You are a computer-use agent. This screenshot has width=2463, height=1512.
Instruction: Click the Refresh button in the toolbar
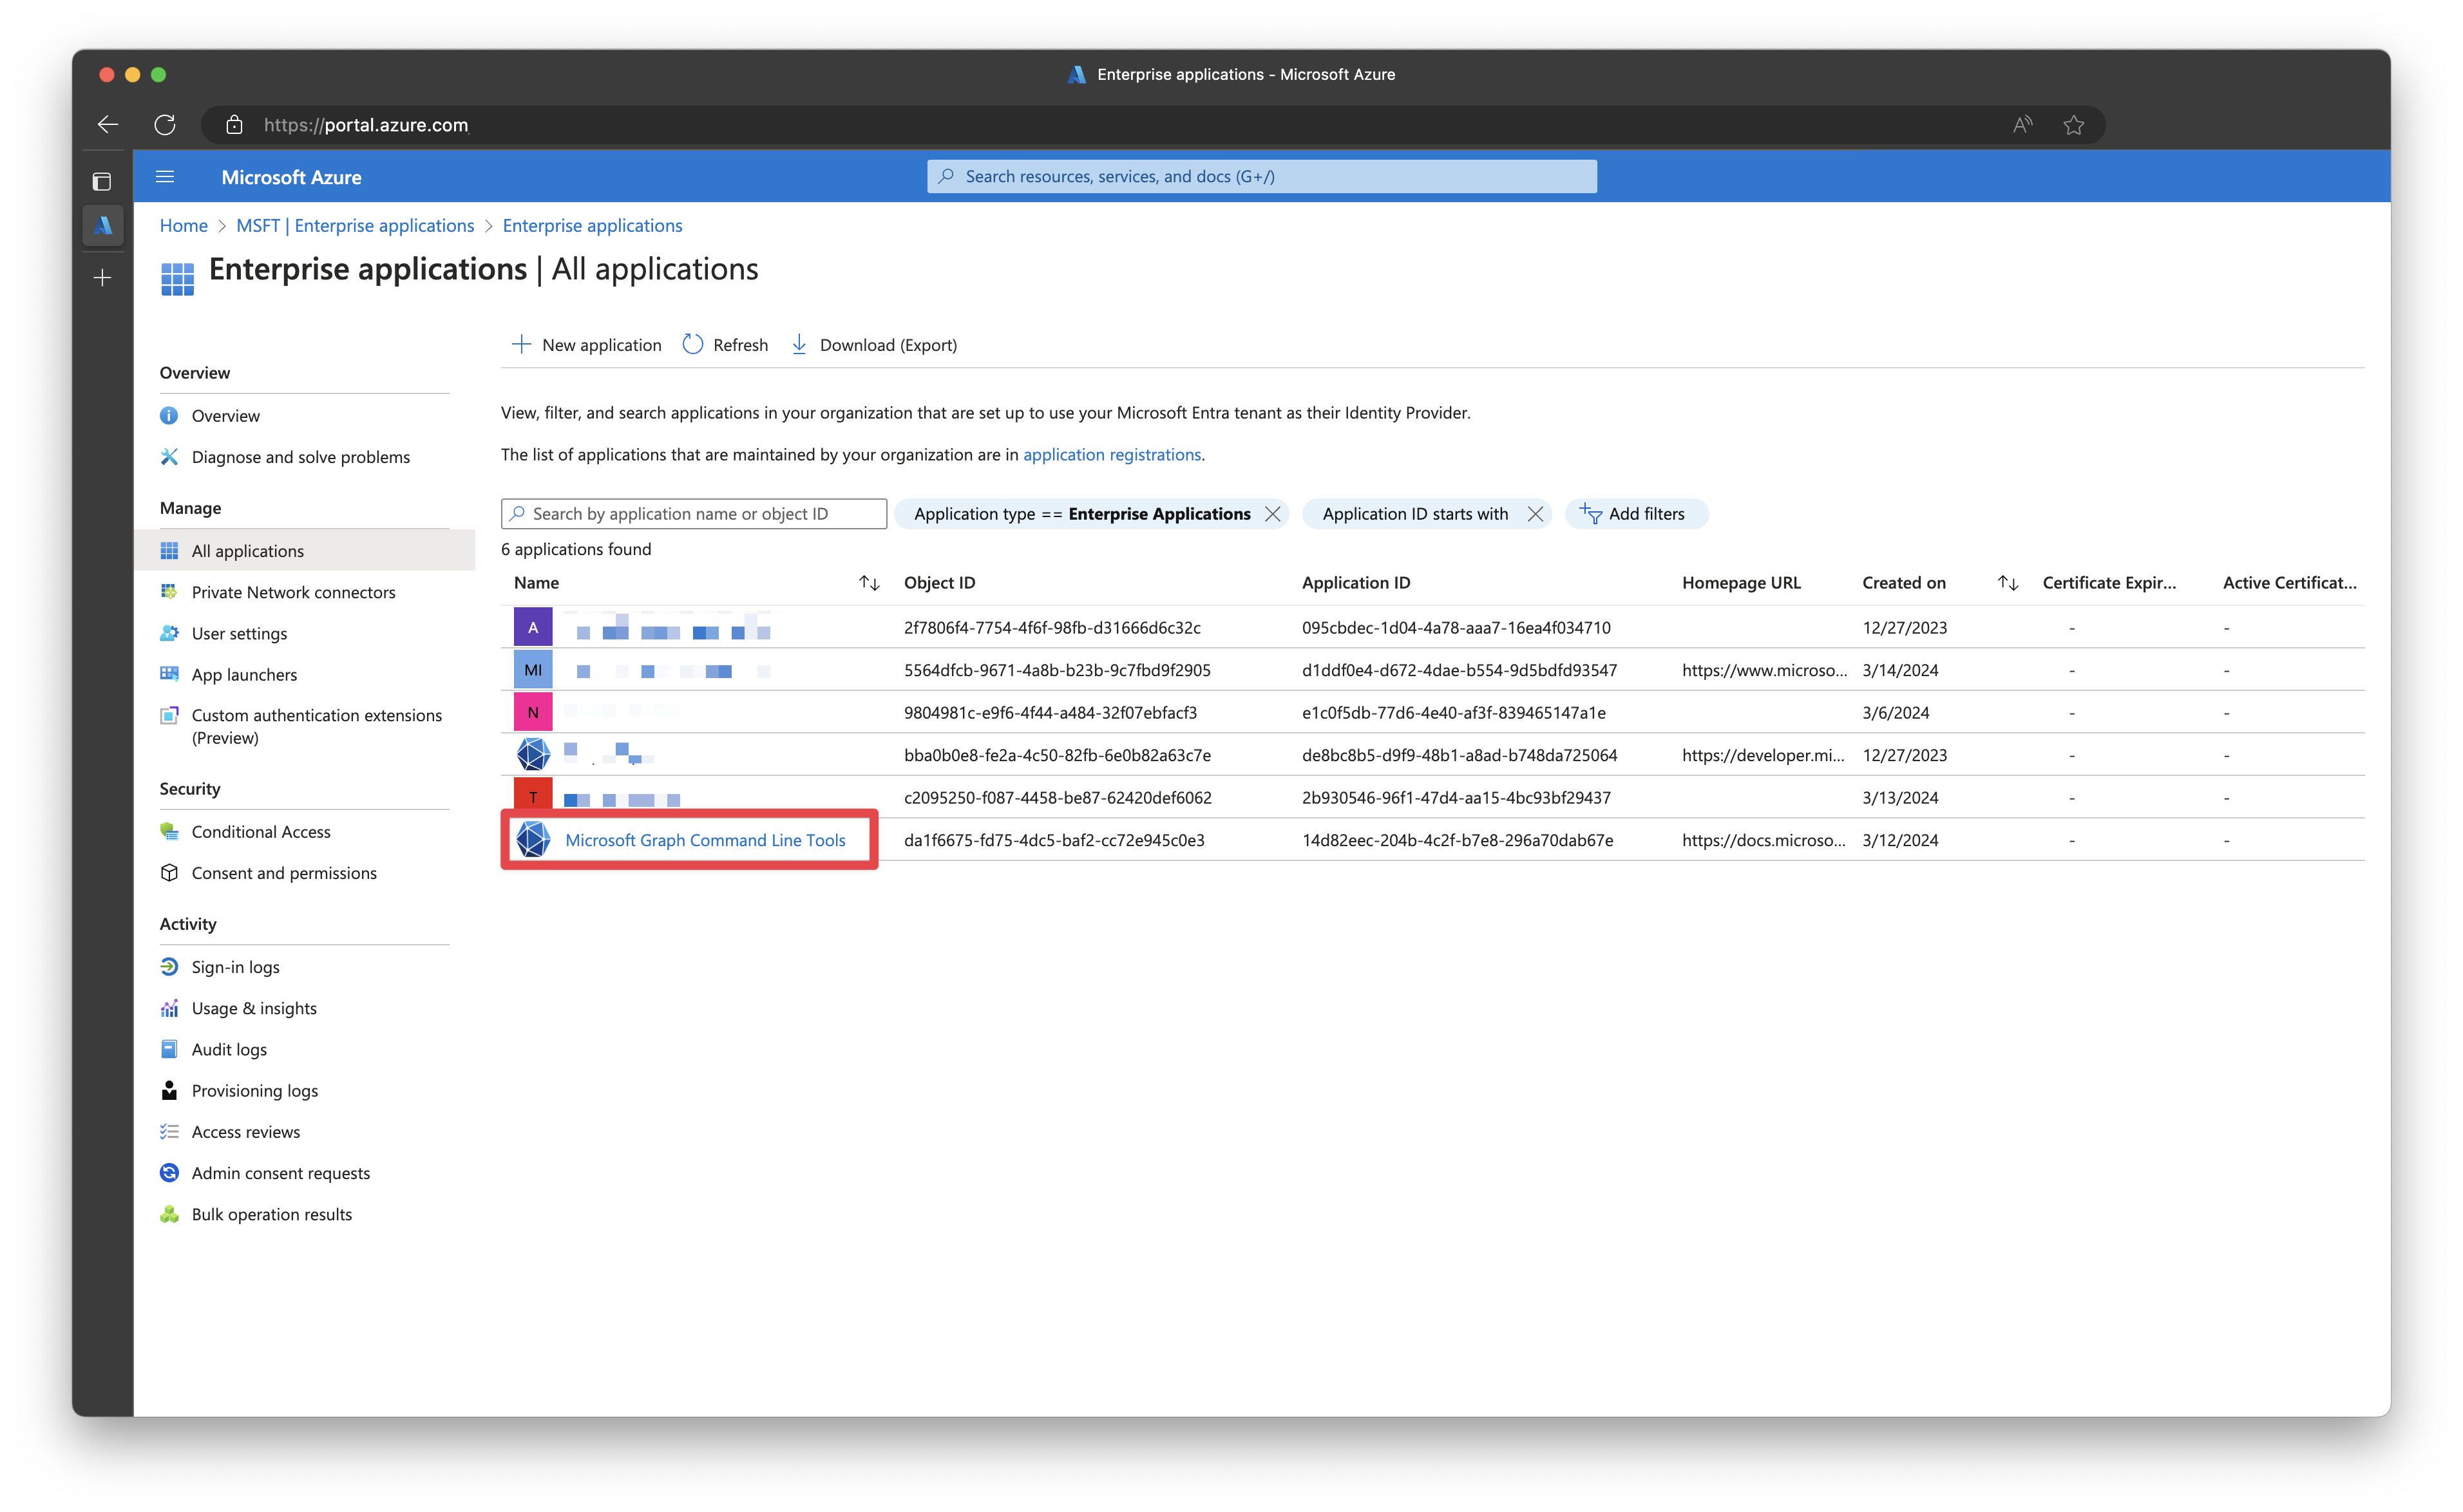(725, 345)
